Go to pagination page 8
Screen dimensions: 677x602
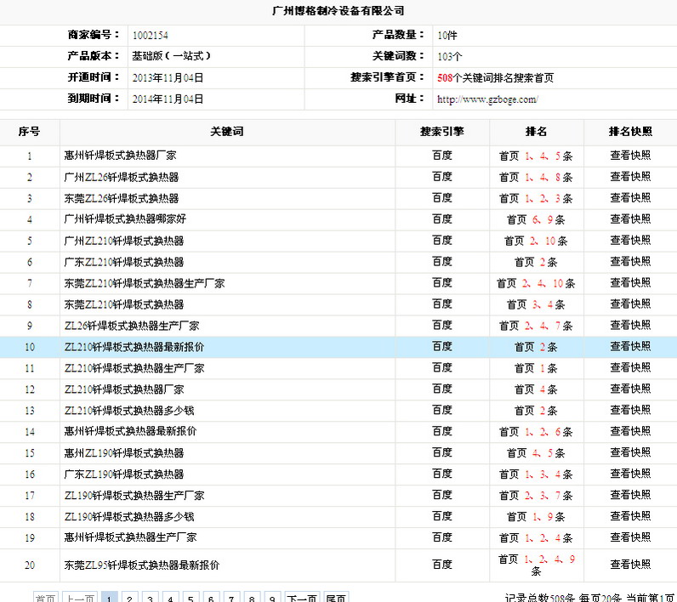(252, 598)
